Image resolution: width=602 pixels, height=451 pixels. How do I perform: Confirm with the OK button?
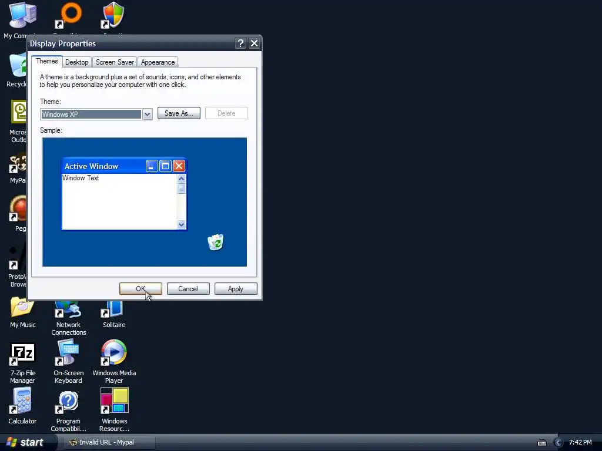[141, 289]
